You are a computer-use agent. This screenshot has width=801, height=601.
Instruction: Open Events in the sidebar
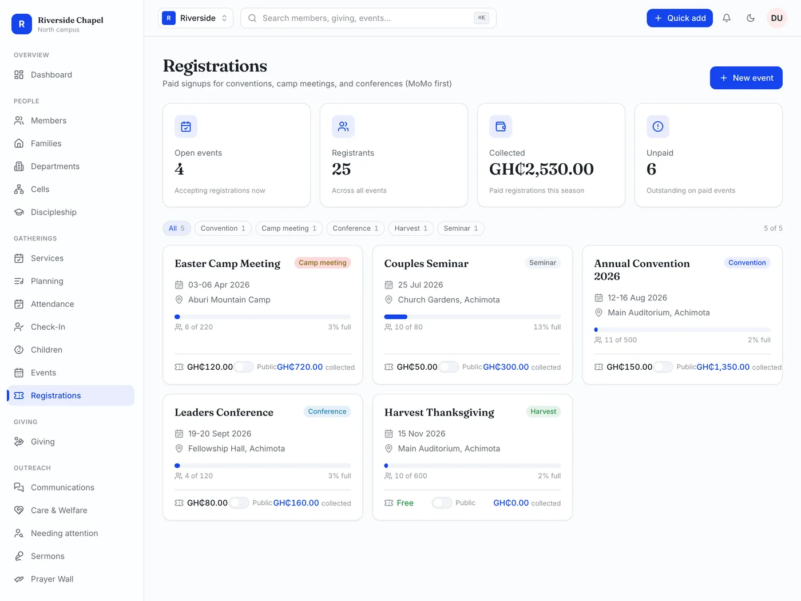pos(70,373)
